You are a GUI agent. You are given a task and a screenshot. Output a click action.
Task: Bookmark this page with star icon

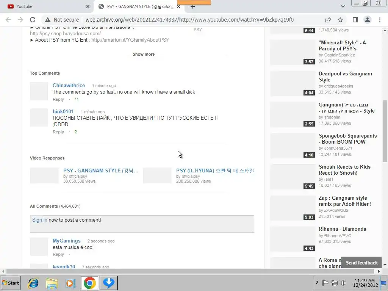[340, 20]
